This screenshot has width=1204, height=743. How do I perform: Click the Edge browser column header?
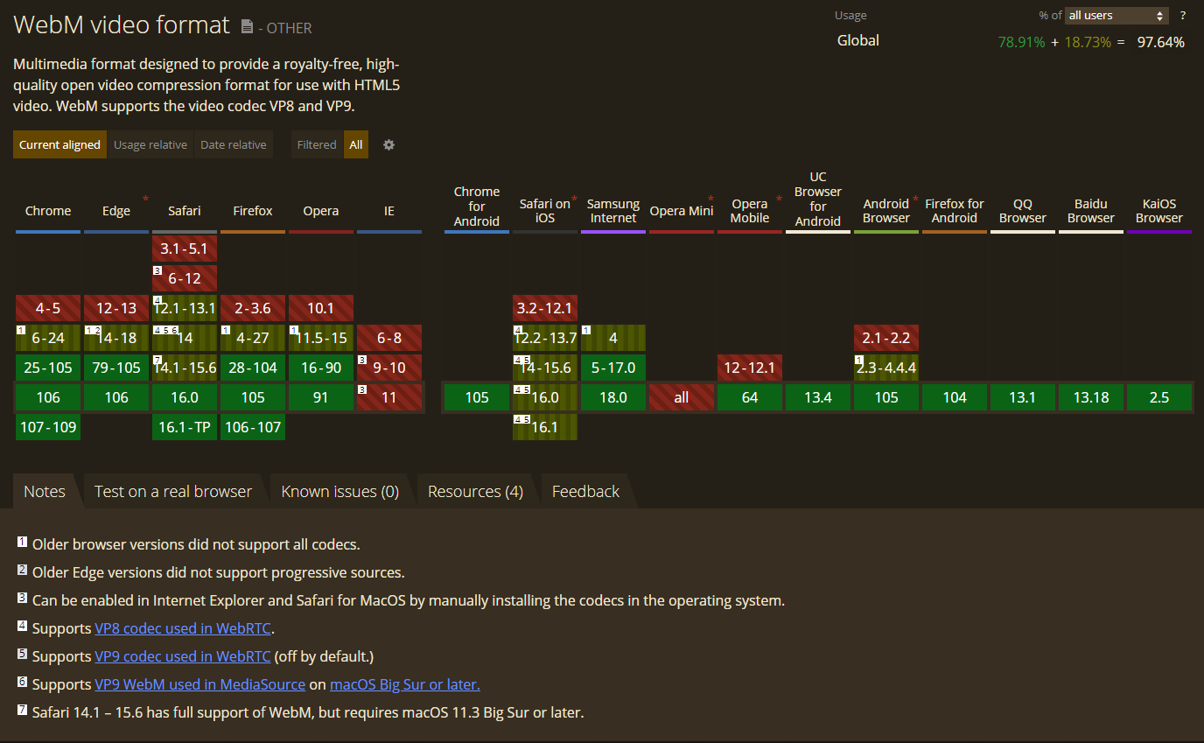116,211
